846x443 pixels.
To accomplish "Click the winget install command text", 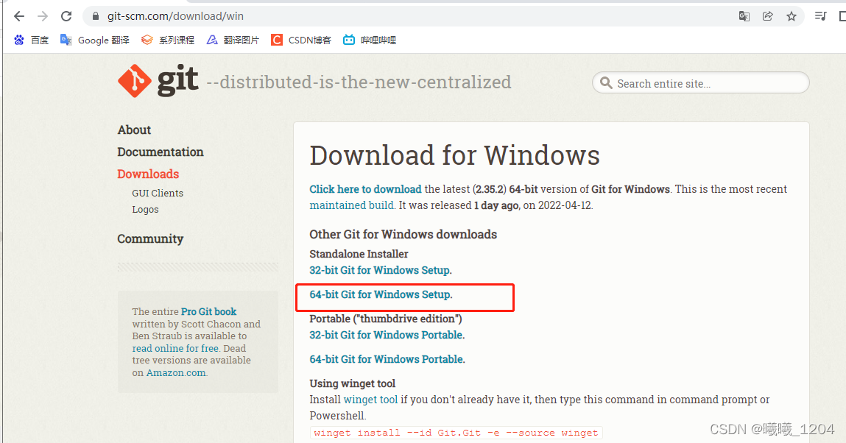I will pos(456,432).
